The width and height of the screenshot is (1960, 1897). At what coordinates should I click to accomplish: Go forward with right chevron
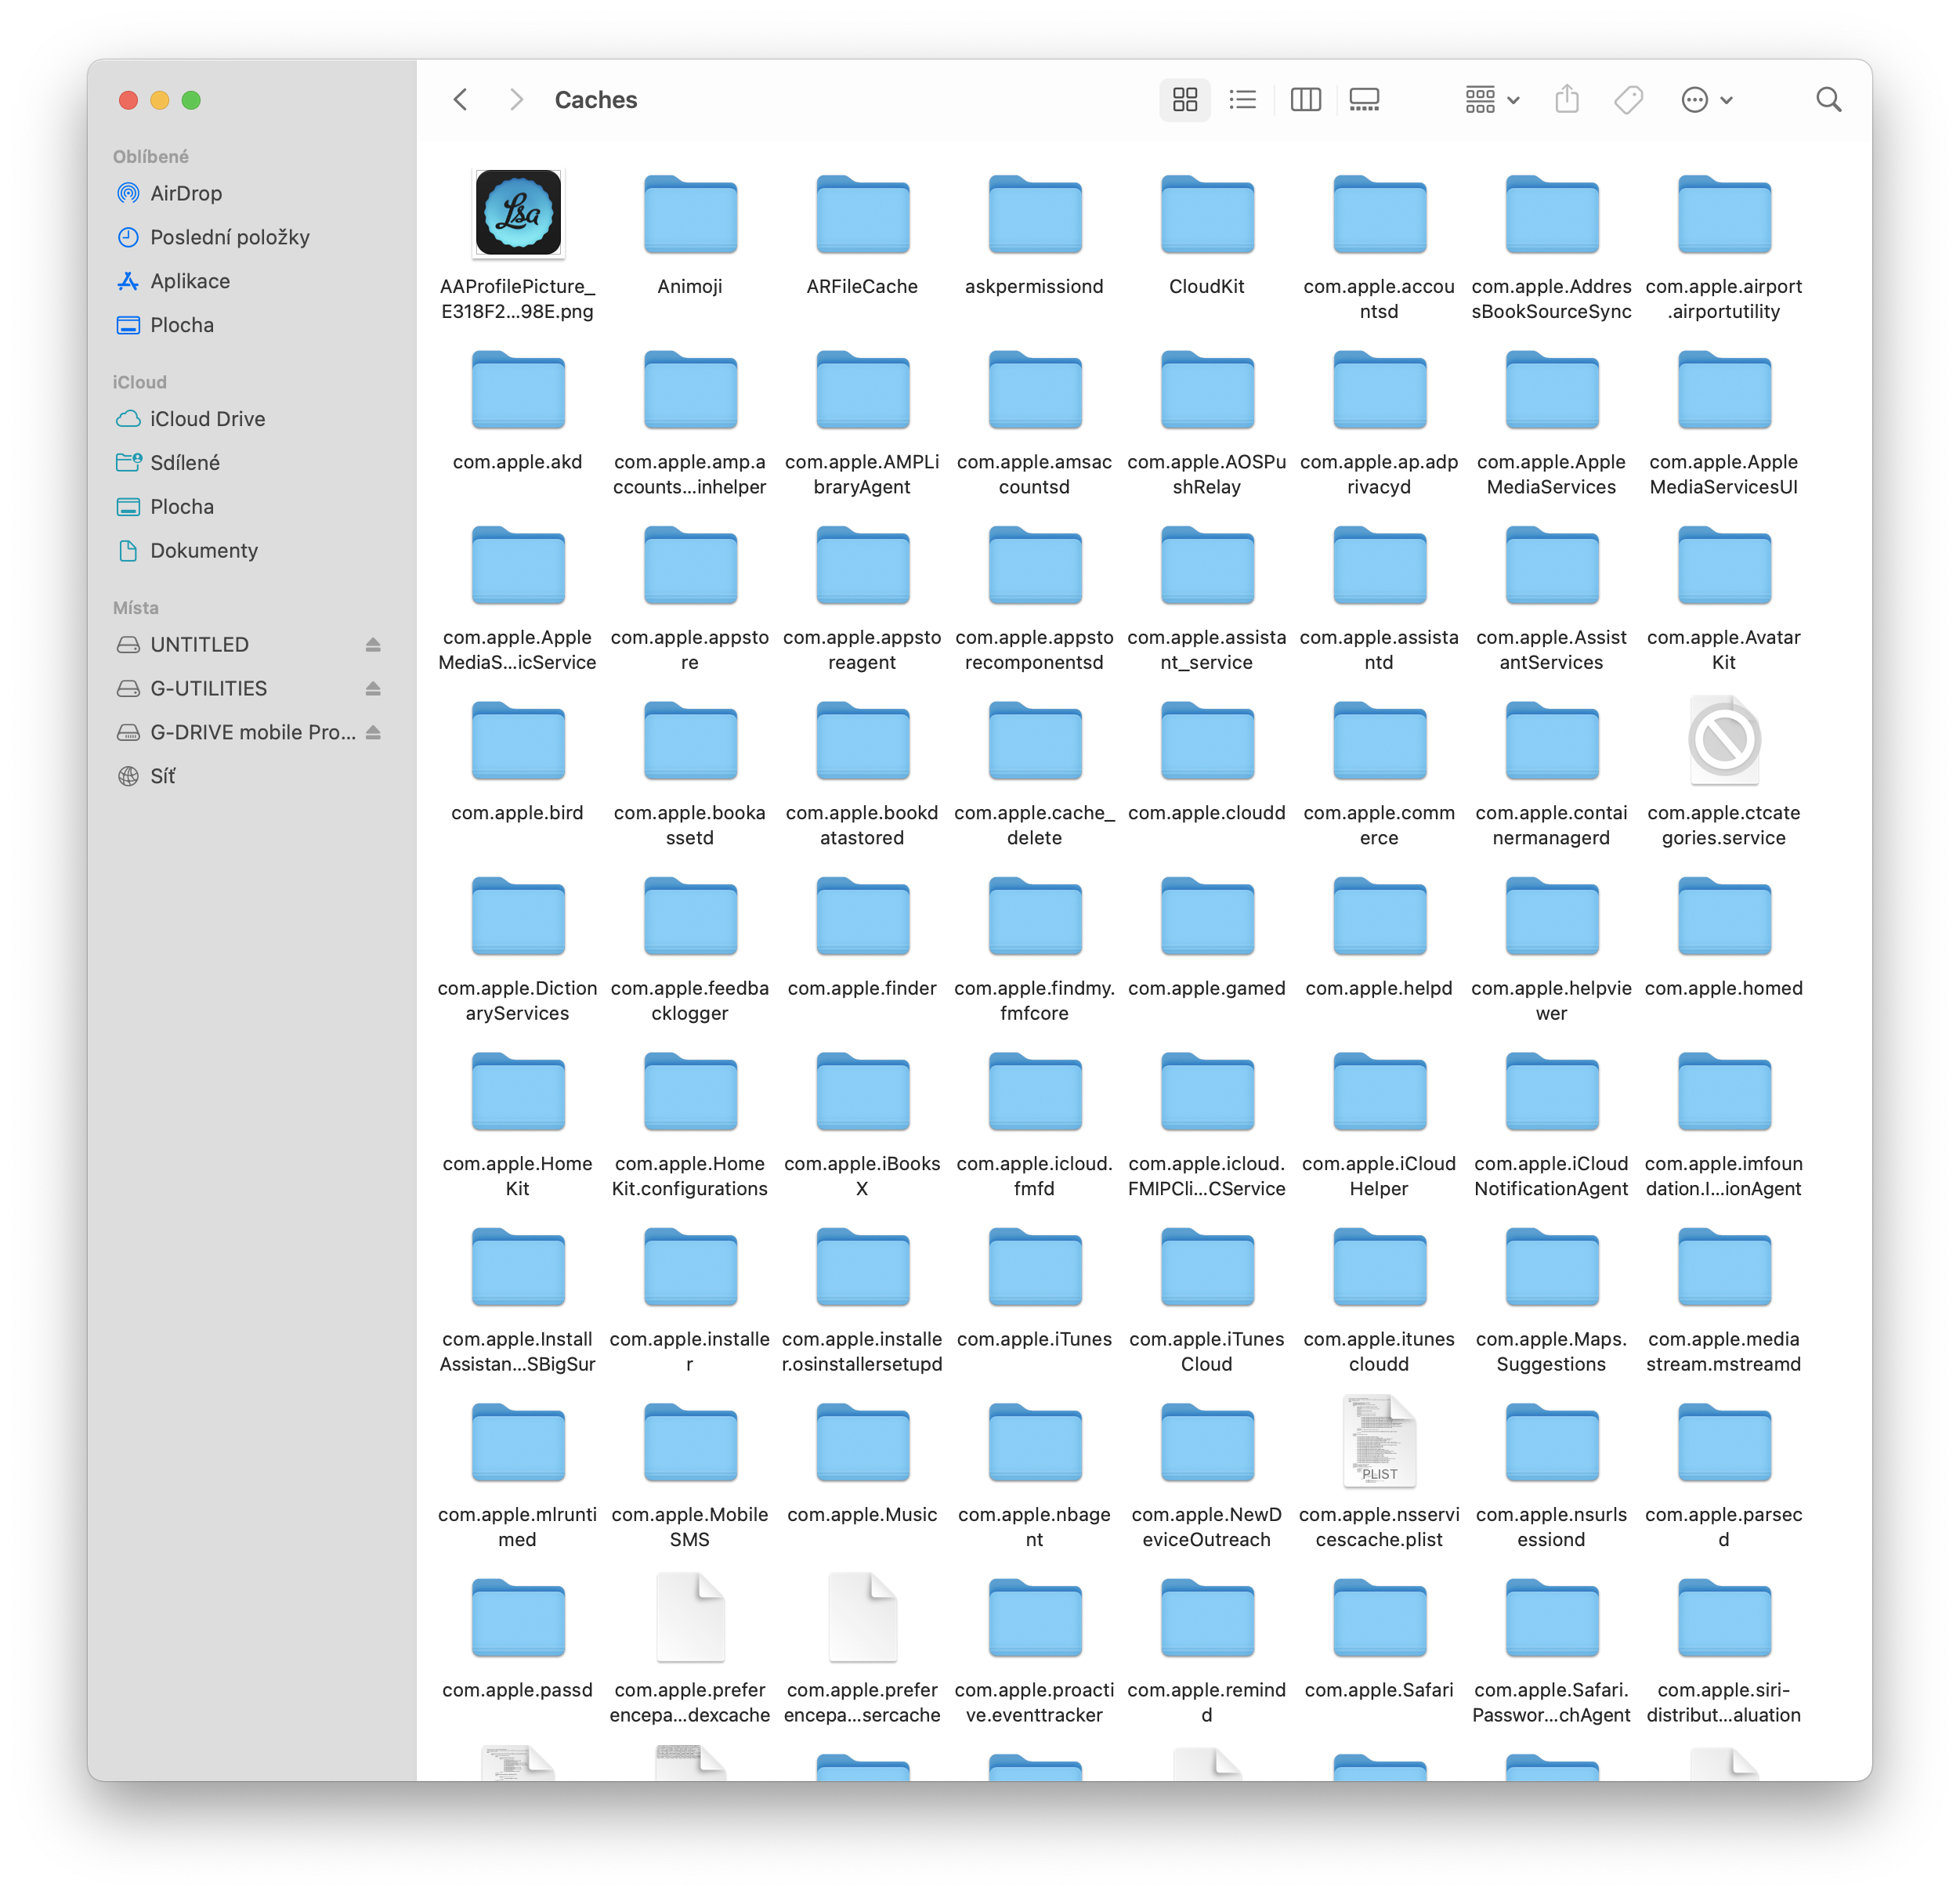[516, 100]
